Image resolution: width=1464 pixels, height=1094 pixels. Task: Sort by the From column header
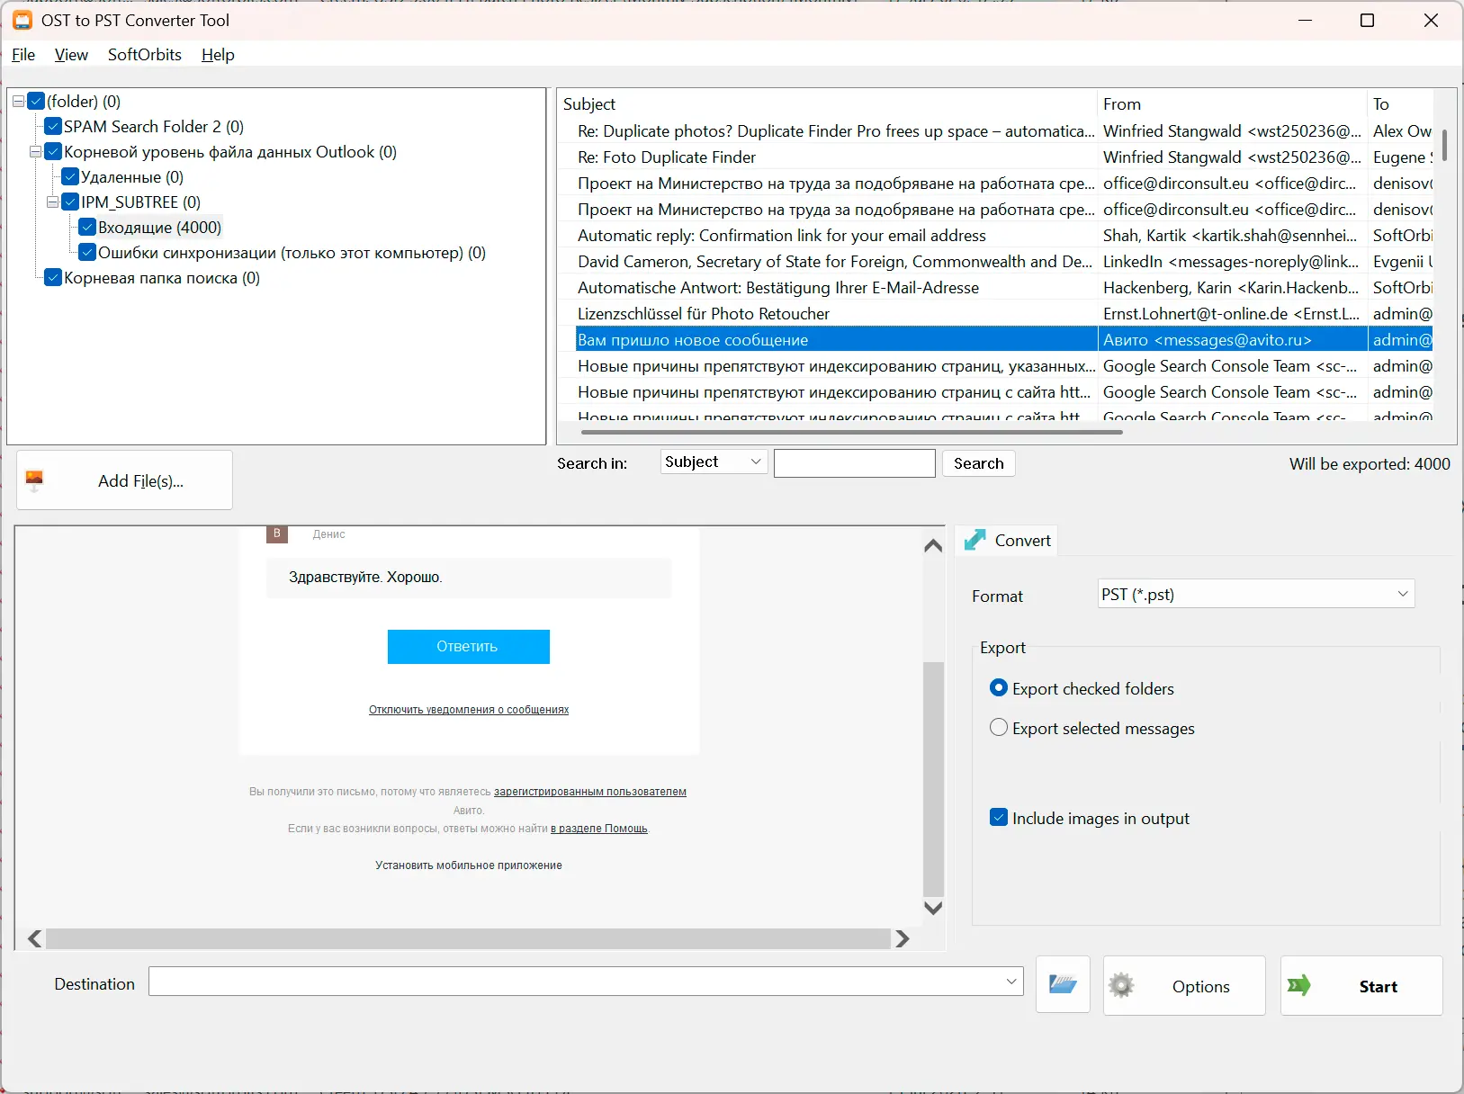(1232, 103)
